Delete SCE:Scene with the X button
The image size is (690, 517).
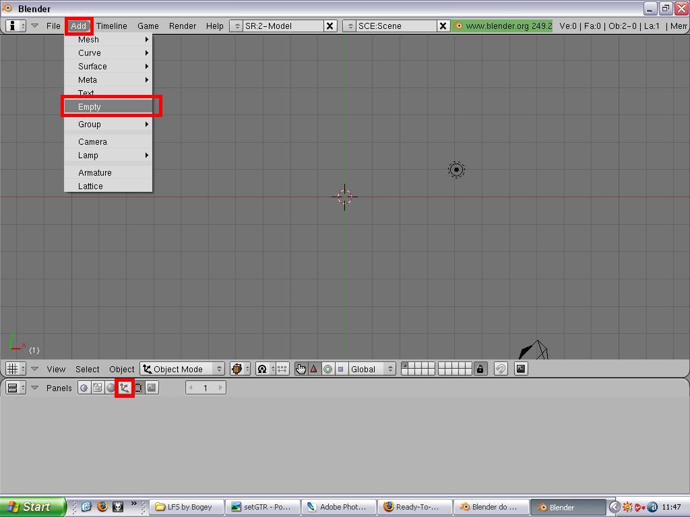click(x=443, y=26)
